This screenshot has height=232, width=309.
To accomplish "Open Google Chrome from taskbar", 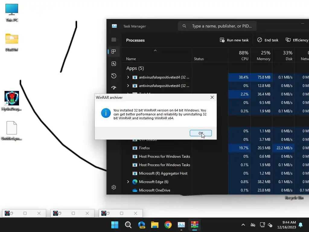I will coord(168,225).
